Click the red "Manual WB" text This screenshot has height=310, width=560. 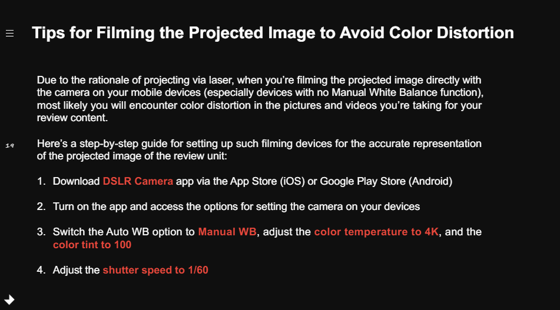point(227,232)
